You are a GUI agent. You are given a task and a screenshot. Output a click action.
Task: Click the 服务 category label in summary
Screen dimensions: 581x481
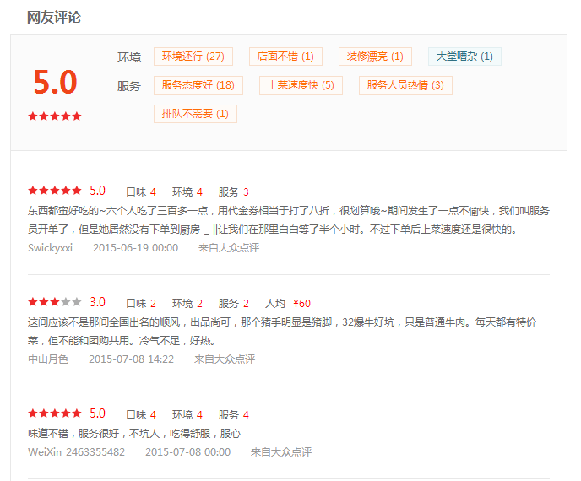click(129, 86)
